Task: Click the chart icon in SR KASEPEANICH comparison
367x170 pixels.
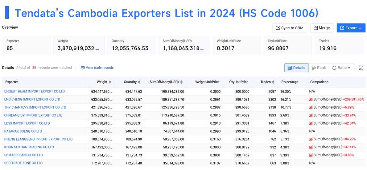Action: point(311,155)
